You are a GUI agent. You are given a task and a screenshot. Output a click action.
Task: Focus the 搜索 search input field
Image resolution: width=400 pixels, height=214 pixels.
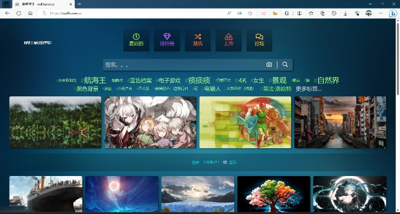[182, 65]
